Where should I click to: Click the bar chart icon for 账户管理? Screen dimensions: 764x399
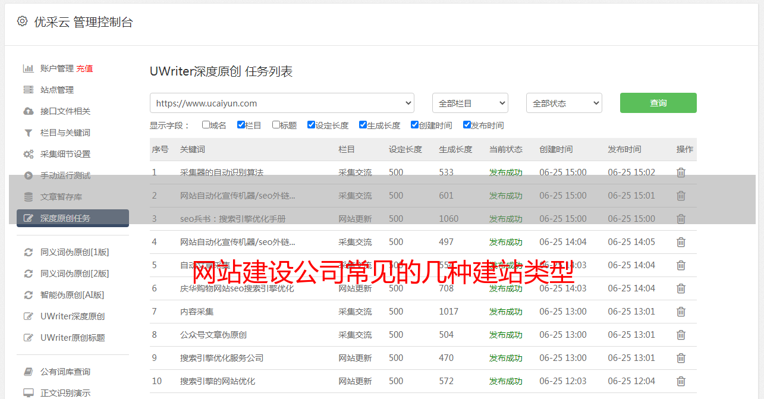coord(28,68)
